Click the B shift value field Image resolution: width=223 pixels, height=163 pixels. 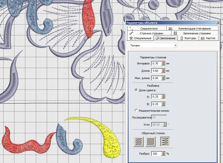pos(157,104)
